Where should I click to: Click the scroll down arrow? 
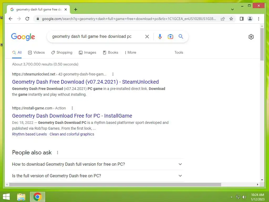click(x=262, y=180)
